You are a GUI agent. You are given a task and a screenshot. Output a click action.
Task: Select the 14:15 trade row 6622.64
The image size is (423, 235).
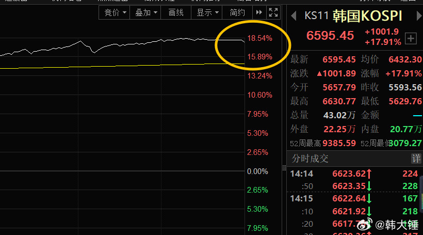tap(355, 198)
